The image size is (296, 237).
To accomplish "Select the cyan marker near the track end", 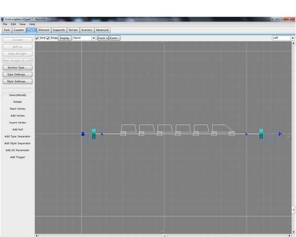I will (x=261, y=134).
